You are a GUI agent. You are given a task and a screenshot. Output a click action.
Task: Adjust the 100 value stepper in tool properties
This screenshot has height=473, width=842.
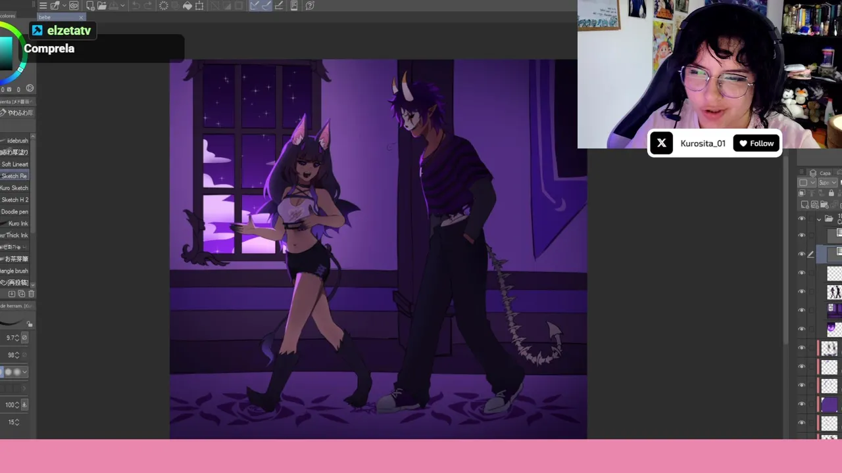click(17, 405)
